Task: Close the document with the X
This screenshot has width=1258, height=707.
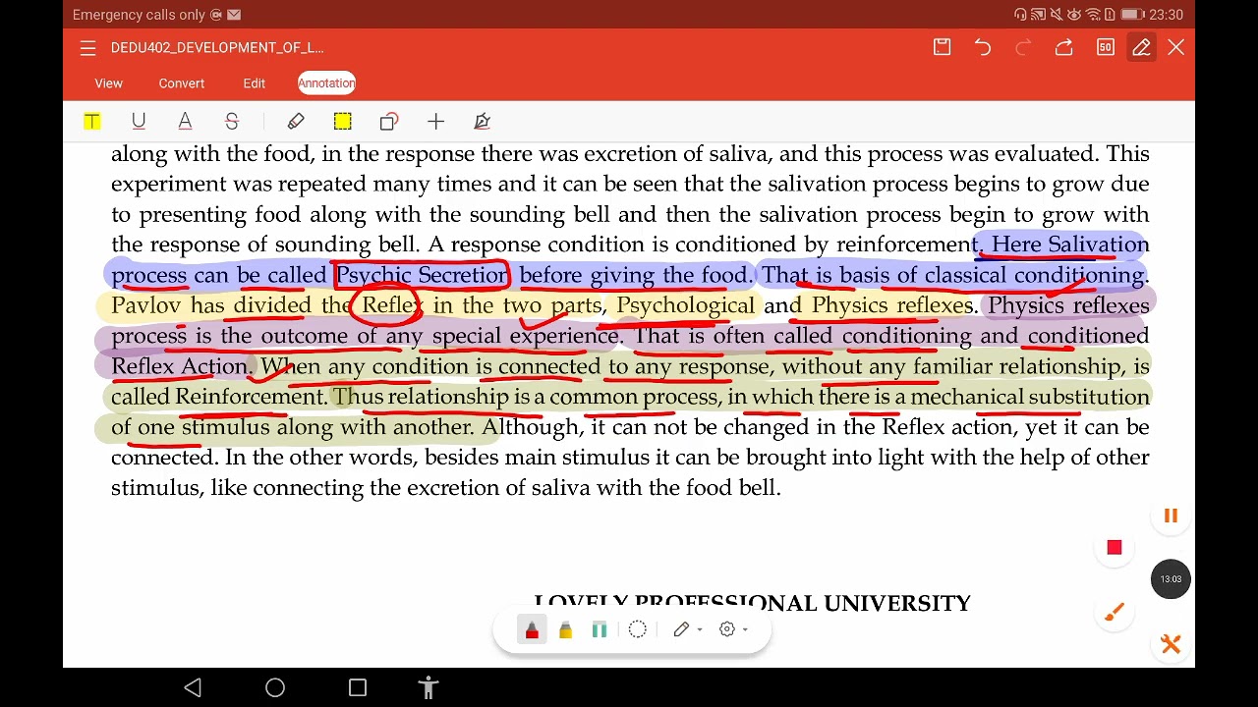Action: point(1176,47)
